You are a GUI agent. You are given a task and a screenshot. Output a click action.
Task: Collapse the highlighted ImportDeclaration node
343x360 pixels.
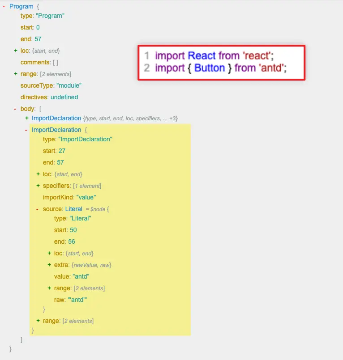pos(26,130)
